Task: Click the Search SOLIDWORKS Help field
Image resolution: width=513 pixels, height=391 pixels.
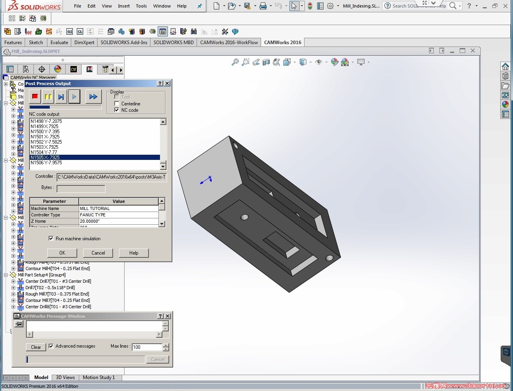Action: point(419,6)
